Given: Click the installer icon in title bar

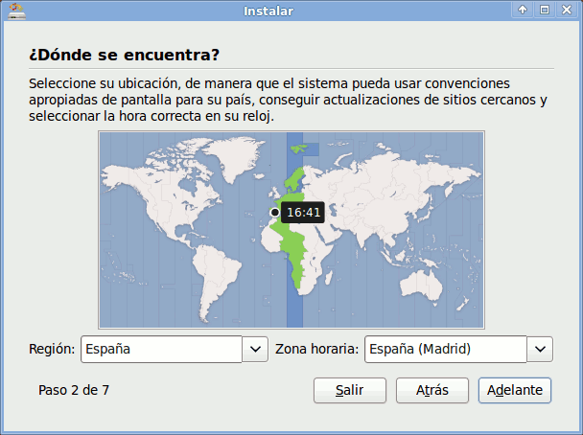Looking at the screenshot, I should (16, 11).
